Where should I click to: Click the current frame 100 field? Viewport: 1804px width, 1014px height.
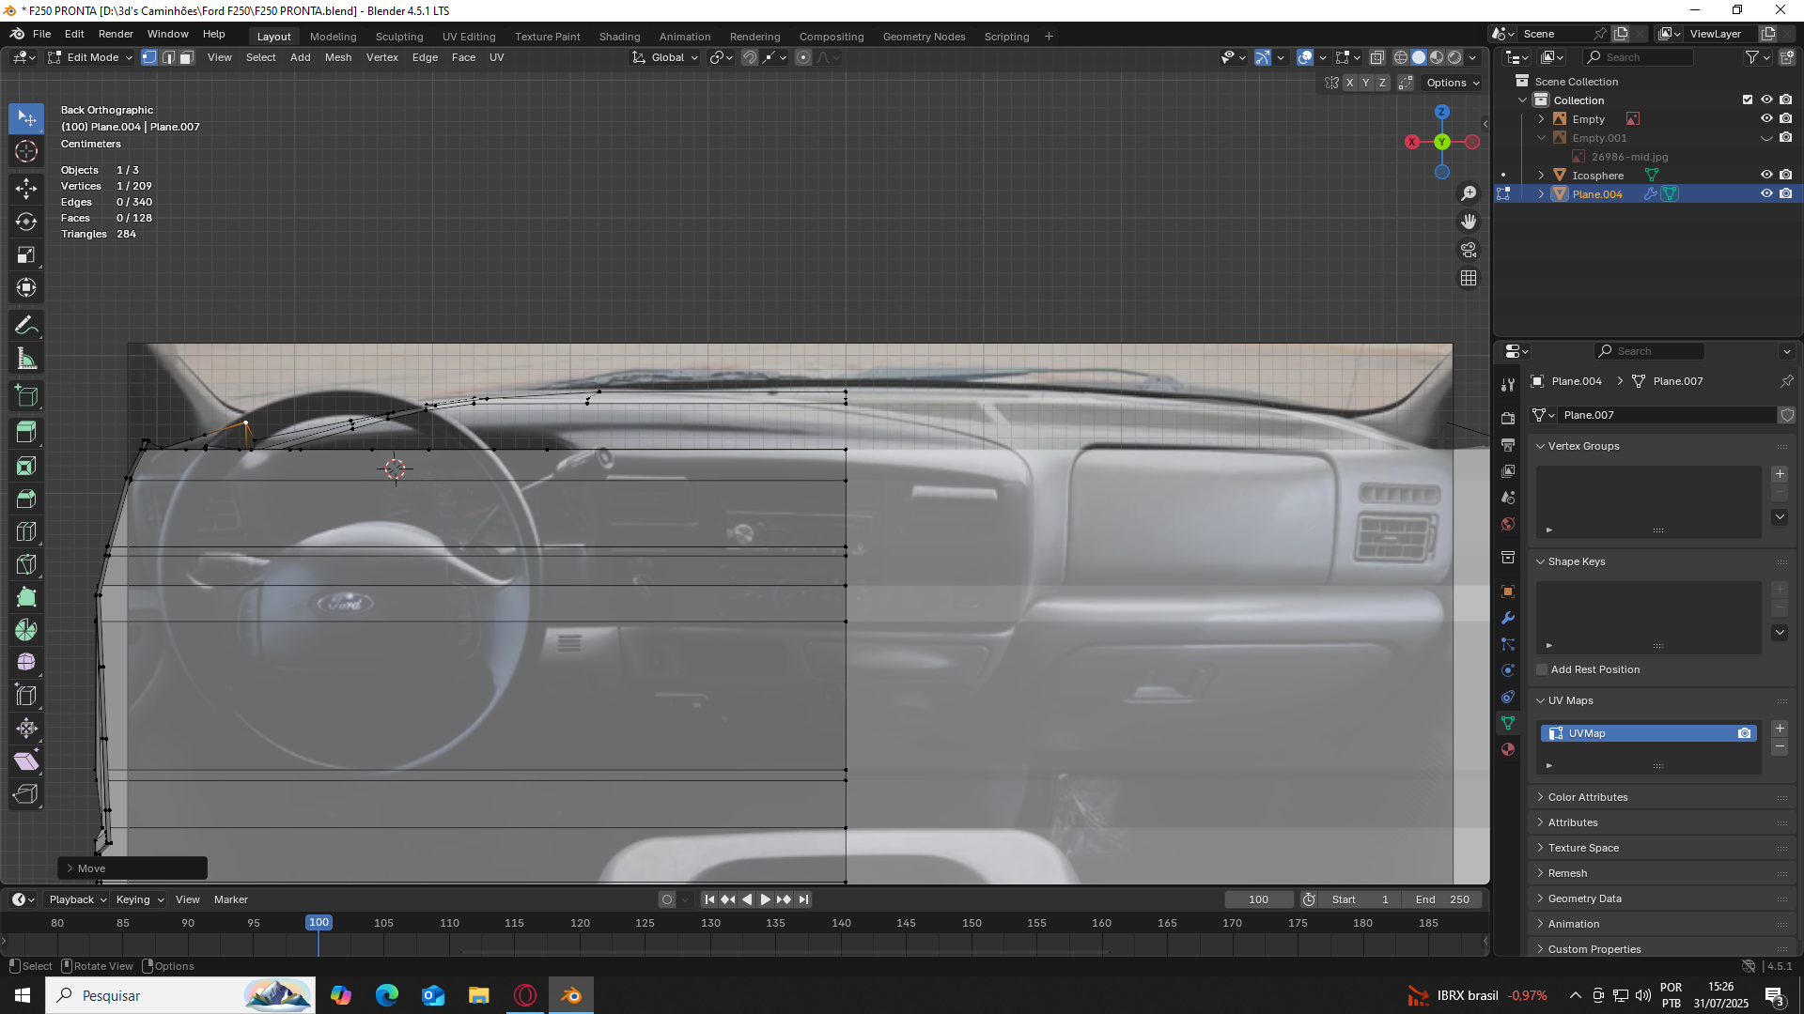pos(1258,899)
